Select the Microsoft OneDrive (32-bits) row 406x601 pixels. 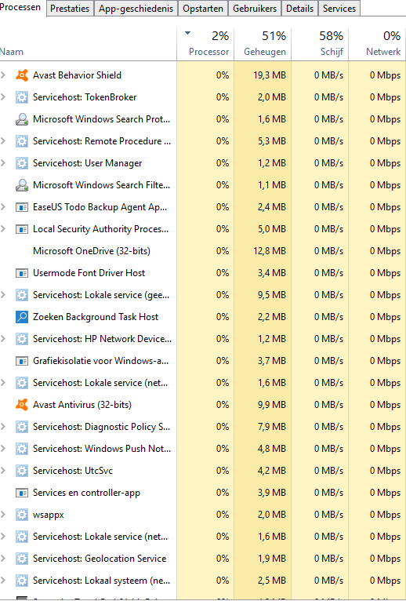[x=203, y=251]
